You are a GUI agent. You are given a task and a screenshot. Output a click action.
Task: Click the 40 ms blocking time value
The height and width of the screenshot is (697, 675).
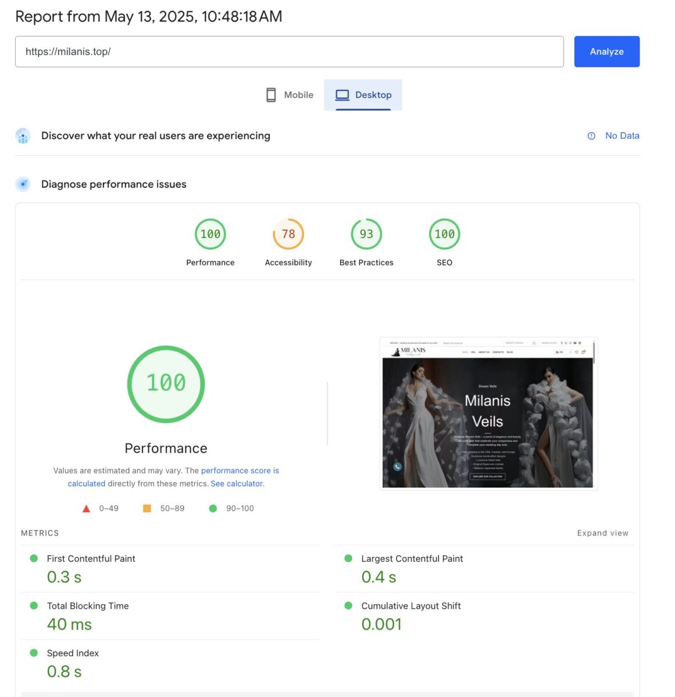(69, 624)
